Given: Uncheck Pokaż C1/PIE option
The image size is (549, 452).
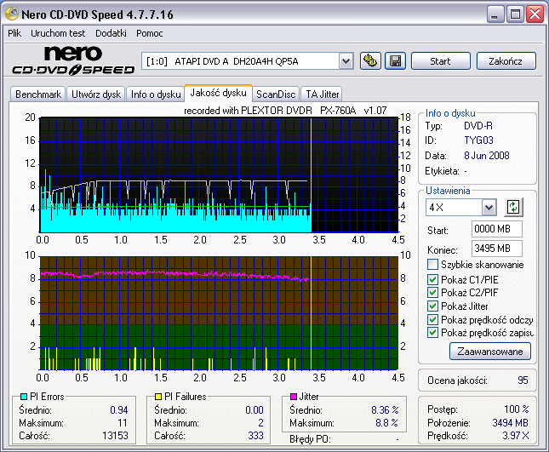Looking at the screenshot, I should click(x=432, y=279).
